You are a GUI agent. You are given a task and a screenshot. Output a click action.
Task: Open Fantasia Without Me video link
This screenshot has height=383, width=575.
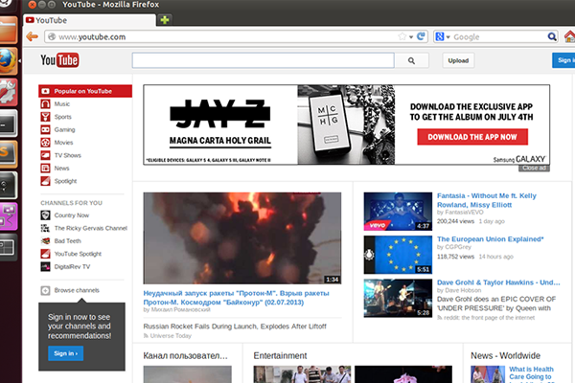coord(486,200)
